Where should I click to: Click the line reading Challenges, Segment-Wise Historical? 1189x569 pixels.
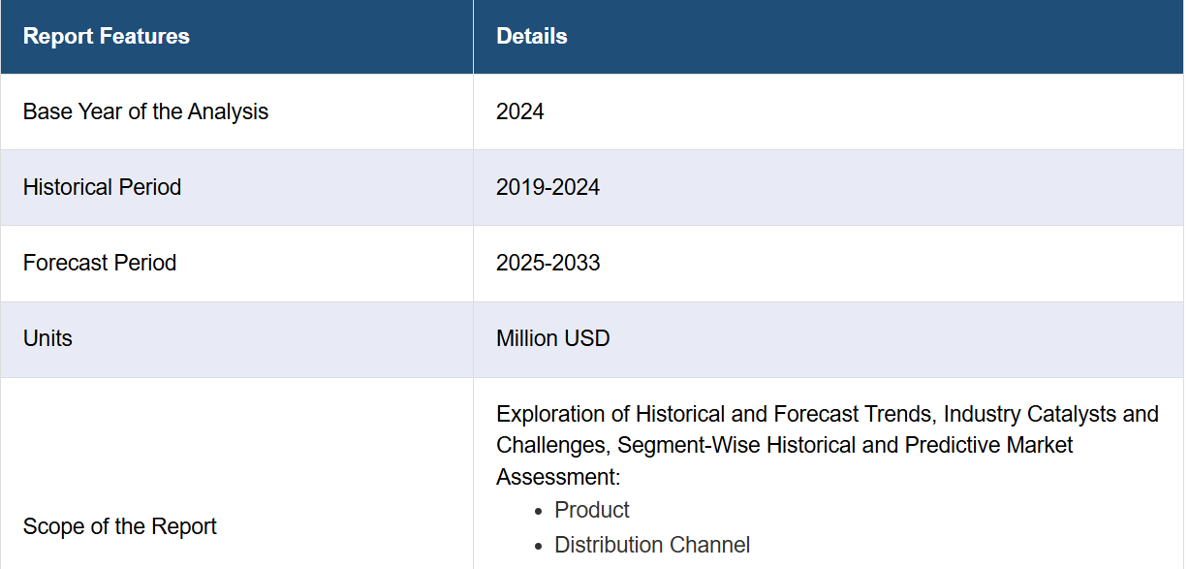coord(785,445)
